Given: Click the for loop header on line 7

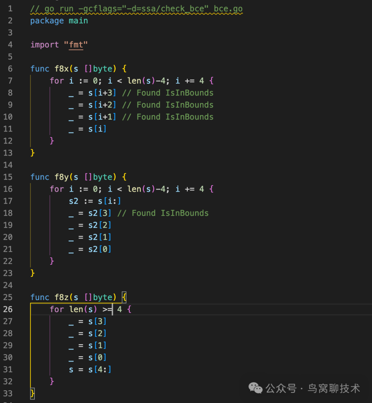Looking at the screenshot, I should (x=132, y=81).
